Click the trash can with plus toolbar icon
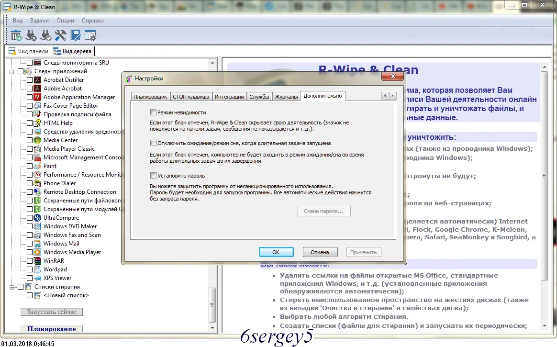Image resolution: width=557 pixels, height=347 pixels. pos(16,35)
